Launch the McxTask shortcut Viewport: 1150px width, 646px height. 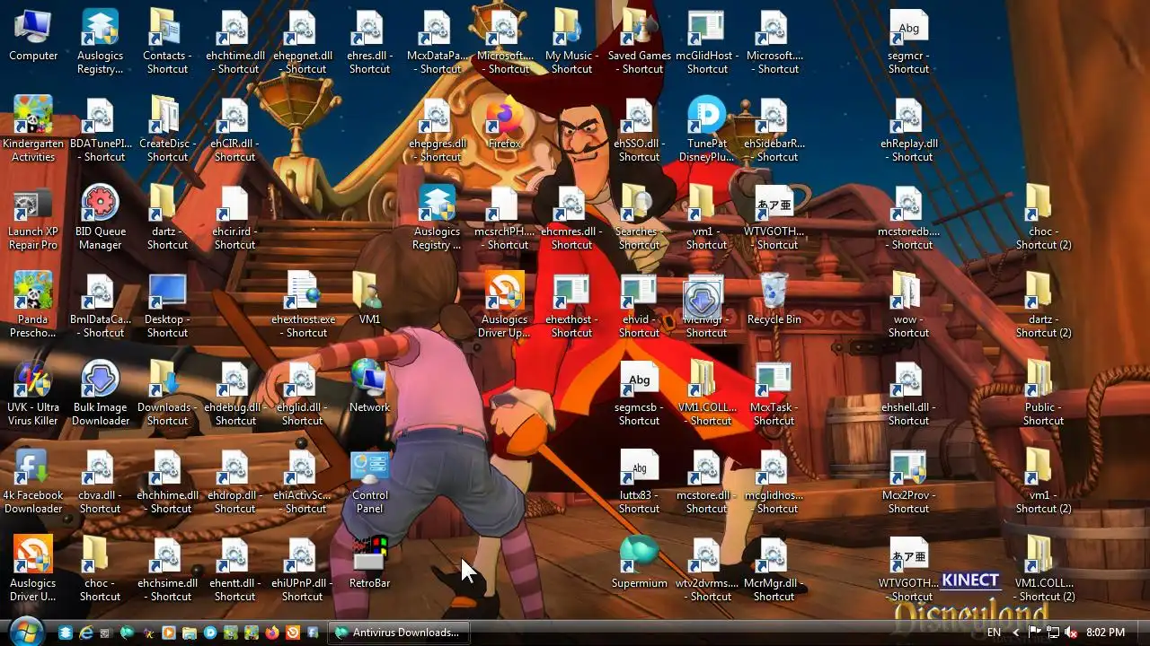tap(774, 394)
